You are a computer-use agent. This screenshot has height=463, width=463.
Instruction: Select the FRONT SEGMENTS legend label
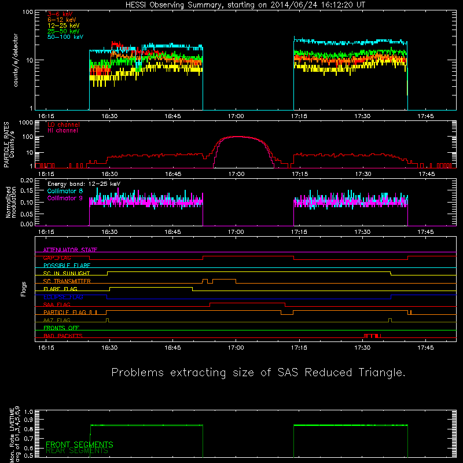tap(79, 444)
